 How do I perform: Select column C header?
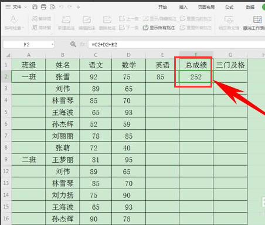point(96,55)
